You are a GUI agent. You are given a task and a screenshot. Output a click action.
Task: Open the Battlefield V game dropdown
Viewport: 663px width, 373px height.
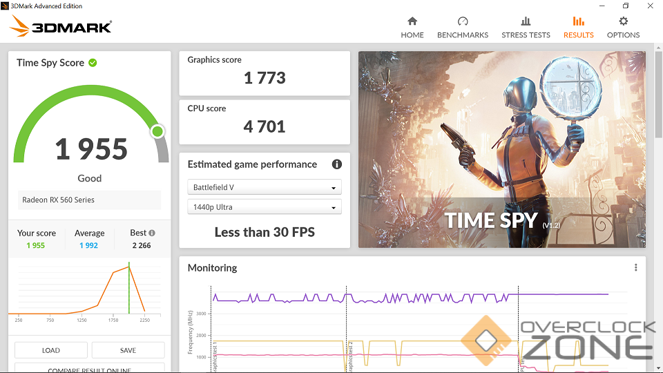pyautogui.click(x=265, y=187)
